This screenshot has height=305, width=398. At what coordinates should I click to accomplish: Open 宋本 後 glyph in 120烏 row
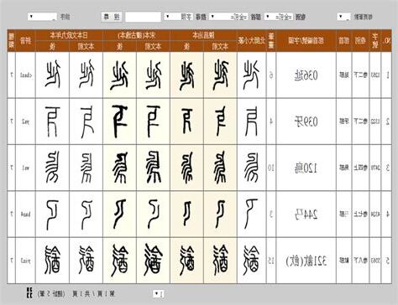[120, 168]
